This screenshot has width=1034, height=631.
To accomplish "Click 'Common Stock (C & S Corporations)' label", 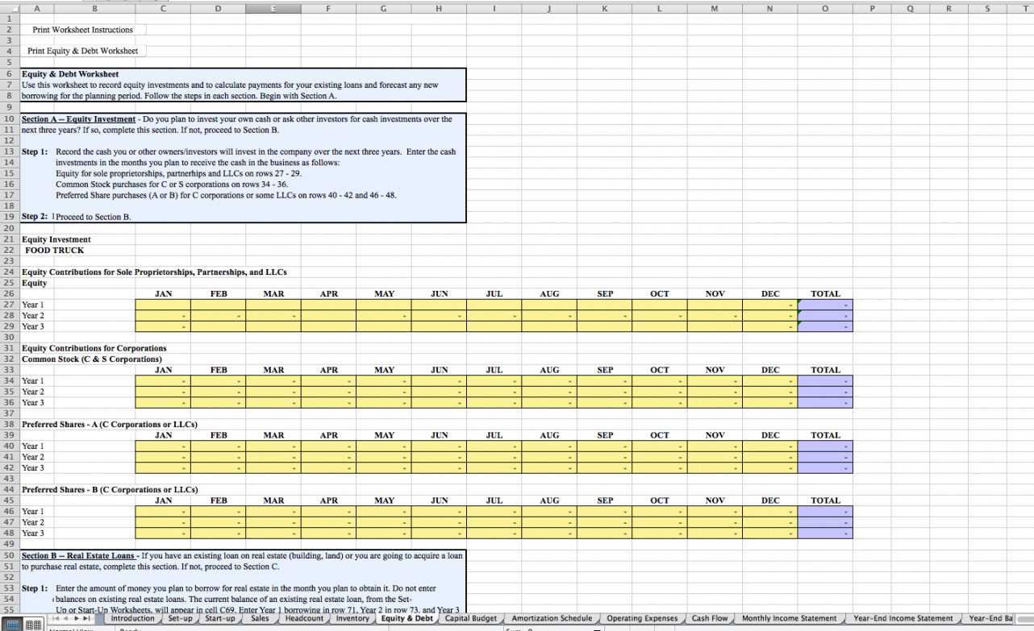I will 92,359.
